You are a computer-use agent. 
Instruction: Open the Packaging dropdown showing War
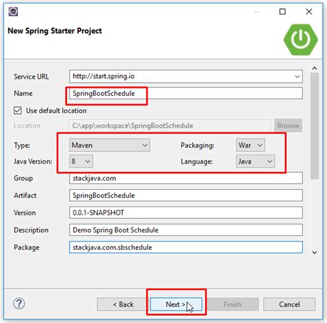click(250, 145)
